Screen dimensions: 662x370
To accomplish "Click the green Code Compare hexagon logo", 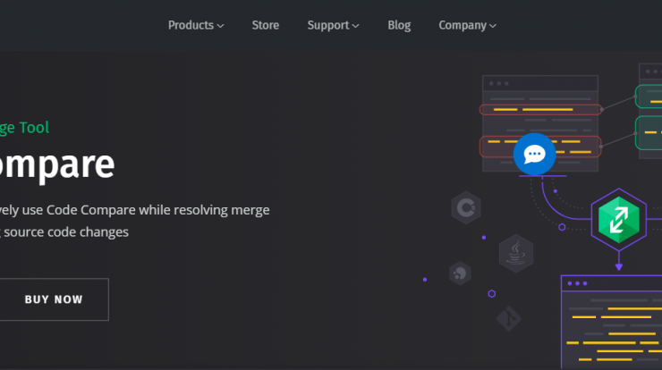I will coord(618,220).
